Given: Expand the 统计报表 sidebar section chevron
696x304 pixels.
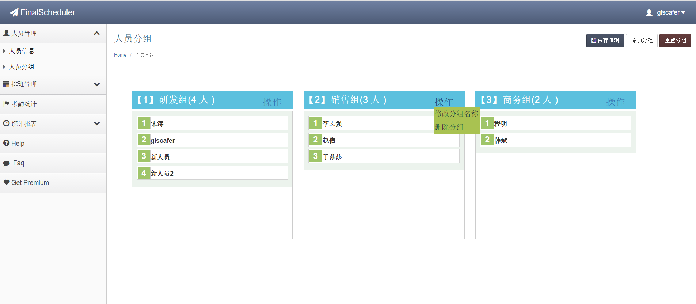Looking at the screenshot, I should pyautogui.click(x=97, y=123).
